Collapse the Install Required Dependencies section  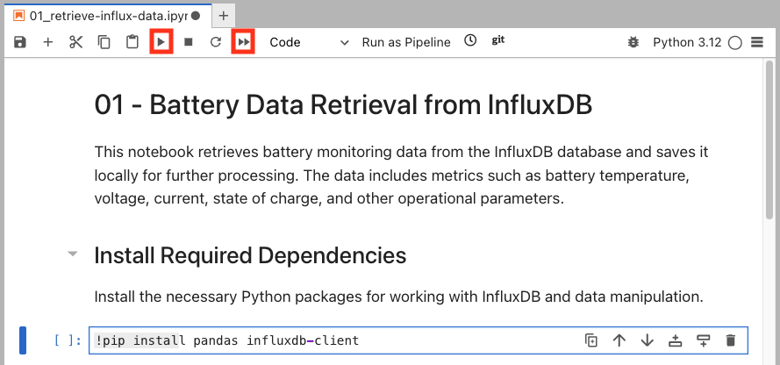coord(73,255)
